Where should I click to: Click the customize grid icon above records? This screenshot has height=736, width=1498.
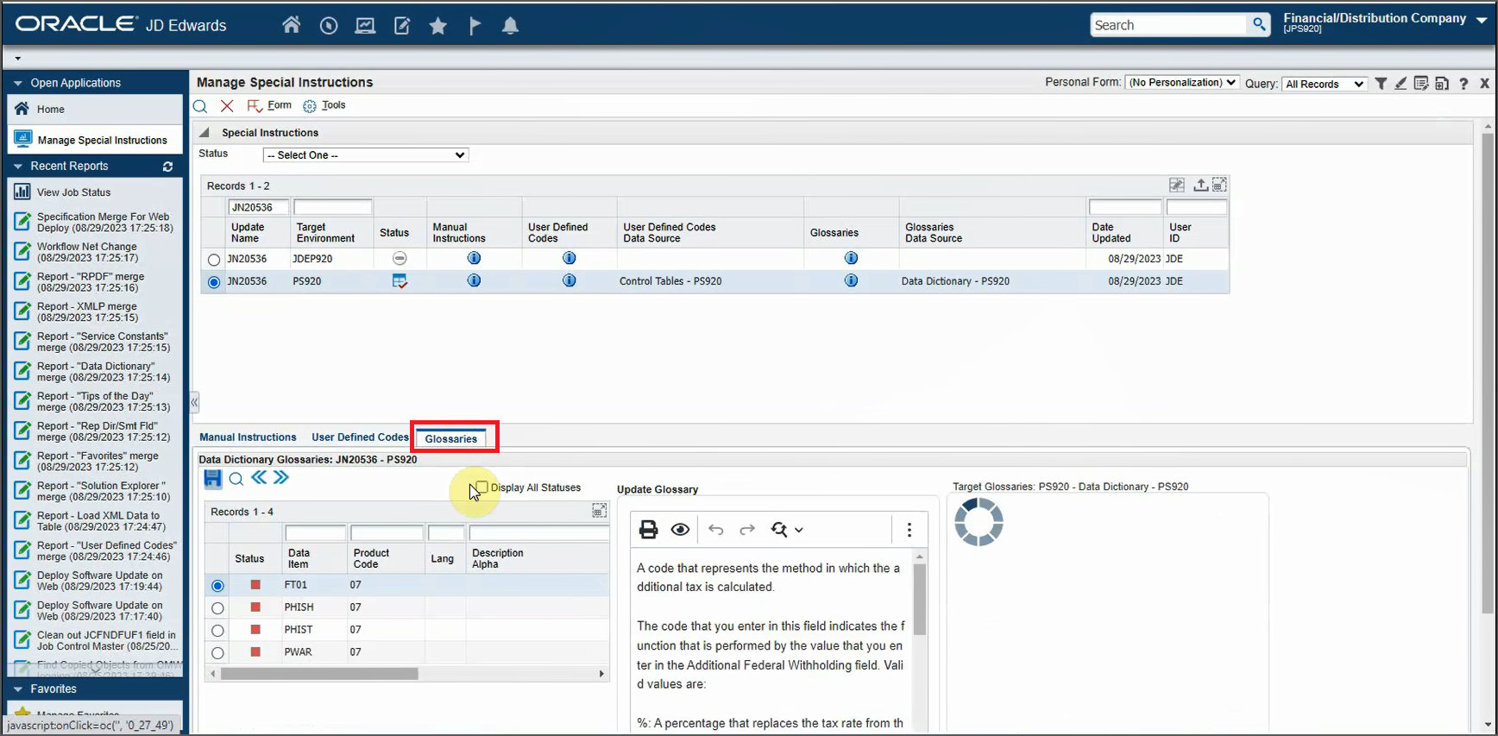(x=1177, y=185)
